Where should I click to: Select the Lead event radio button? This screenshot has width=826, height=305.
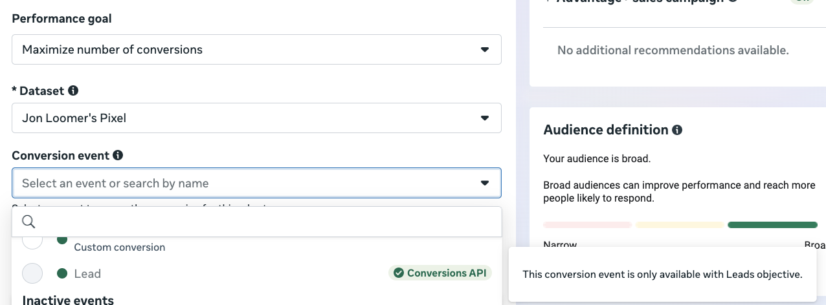[32, 273]
